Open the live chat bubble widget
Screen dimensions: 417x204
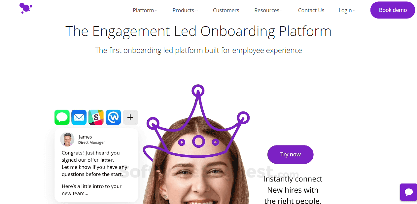coord(409,192)
